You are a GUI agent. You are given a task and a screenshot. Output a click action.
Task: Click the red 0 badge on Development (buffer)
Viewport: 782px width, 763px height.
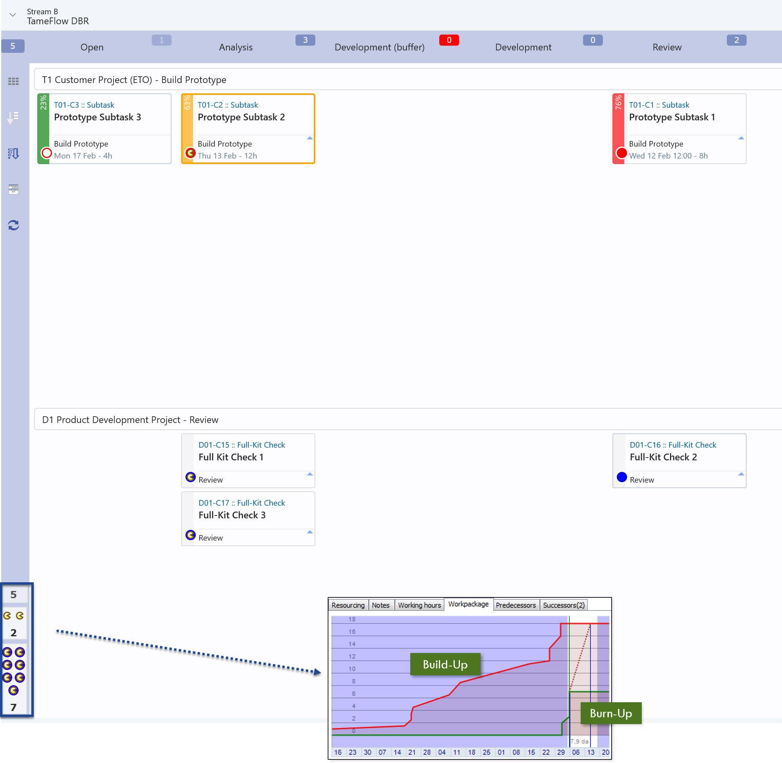click(449, 40)
